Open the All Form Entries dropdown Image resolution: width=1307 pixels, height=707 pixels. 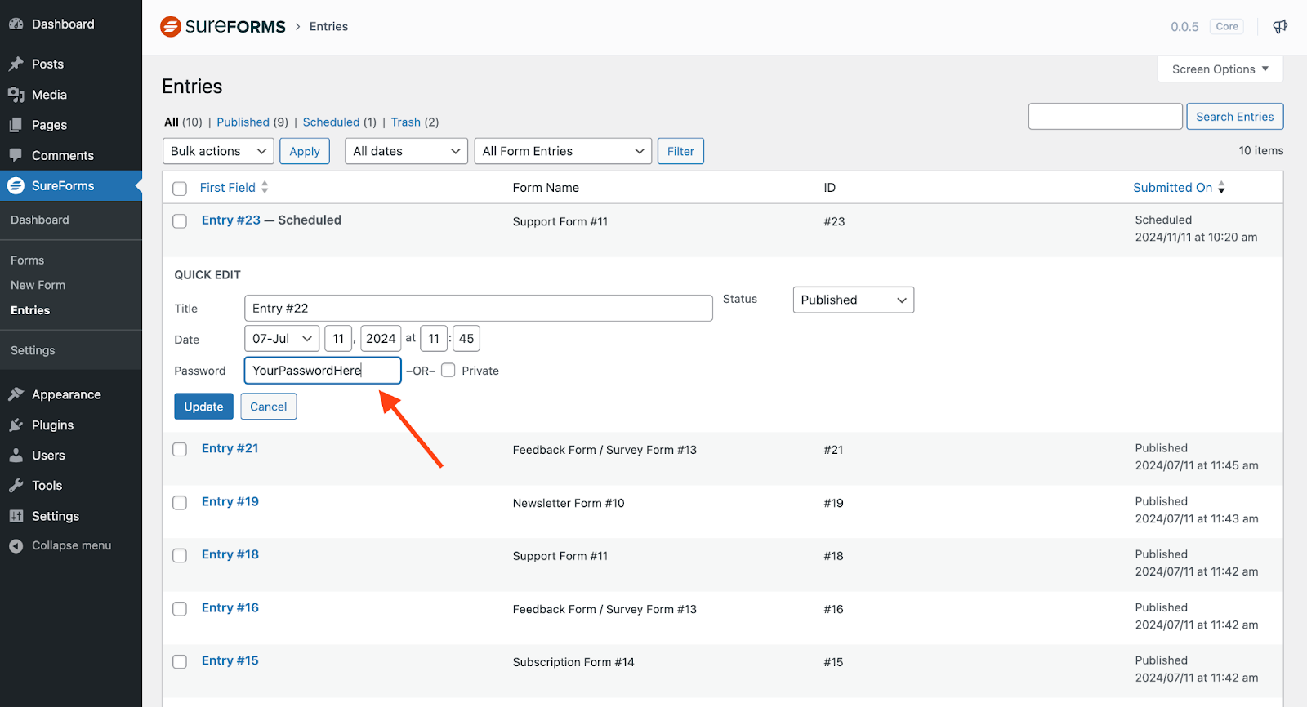tap(563, 151)
